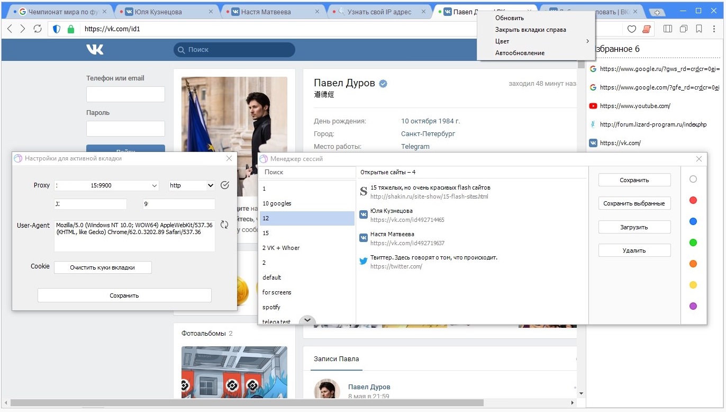Click the green padlock security icon
726x412 pixels.
(71, 29)
